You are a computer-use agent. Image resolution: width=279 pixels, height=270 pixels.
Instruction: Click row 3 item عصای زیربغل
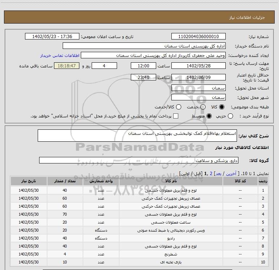171,207
